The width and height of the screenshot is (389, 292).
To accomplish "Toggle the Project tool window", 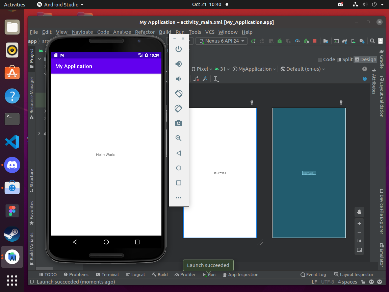I will coord(31,58).
